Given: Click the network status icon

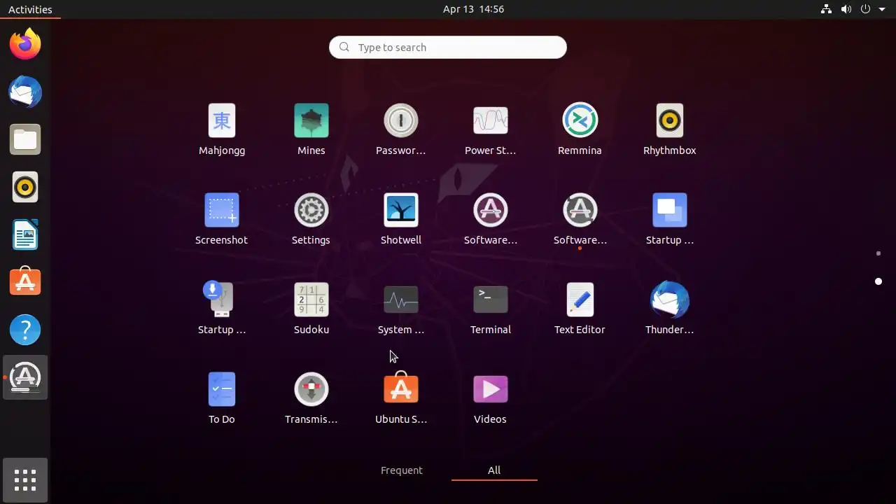Looking at the screenshot, I should [x=827, y=9].
